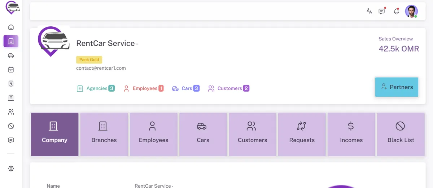Click the RentCar Service - company title
The width and height of the screenshot is (433, 188).
pos(108,43)
